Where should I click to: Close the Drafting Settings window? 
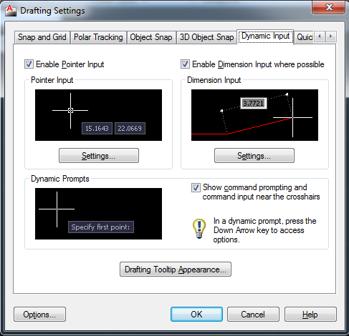click(328, 7)
